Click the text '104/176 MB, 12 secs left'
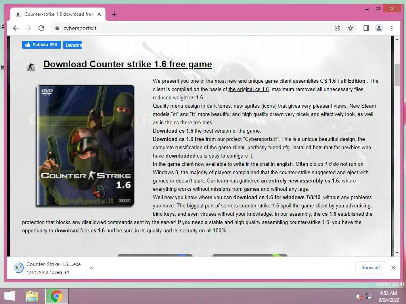406x304 pixels. [48, 272]
